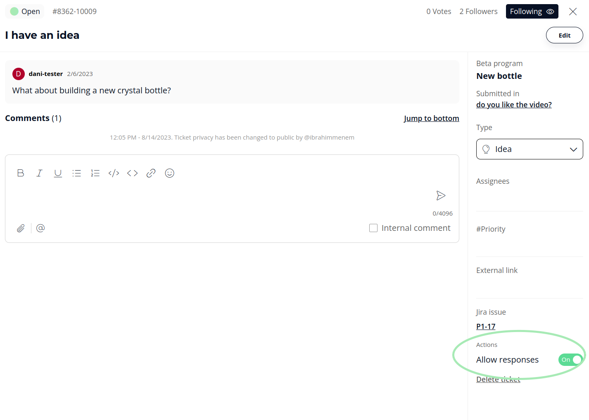Open the Jira issue P1-17 link
The height and width of the screenshot is (420, 589).
click(486, 327)
